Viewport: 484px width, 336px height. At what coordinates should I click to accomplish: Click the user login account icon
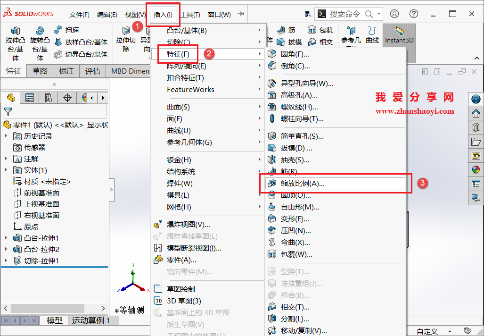tap(394, 14)
